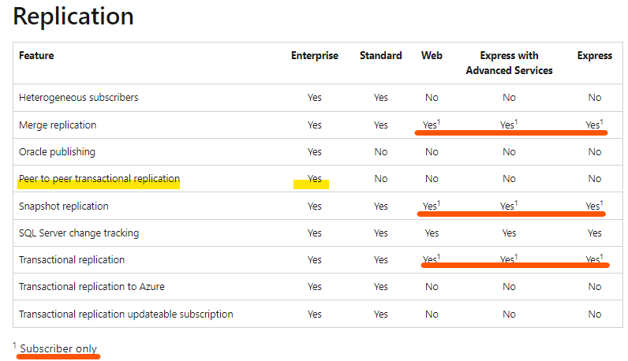Screen dimensions: 628x361
Task: Select the Enterprise column header
Action: click(x=315, y=56)
